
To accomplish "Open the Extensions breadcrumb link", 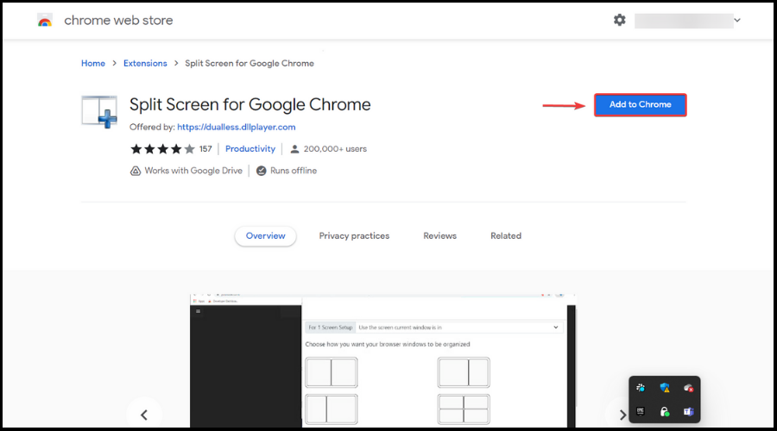I will pyautogui.click(x=145, y=63).
